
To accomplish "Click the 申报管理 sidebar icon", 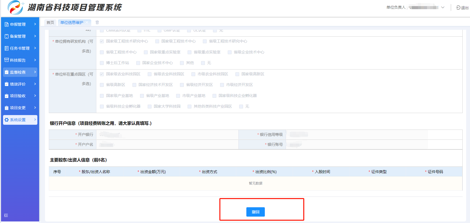I will (x=7, y=24).
